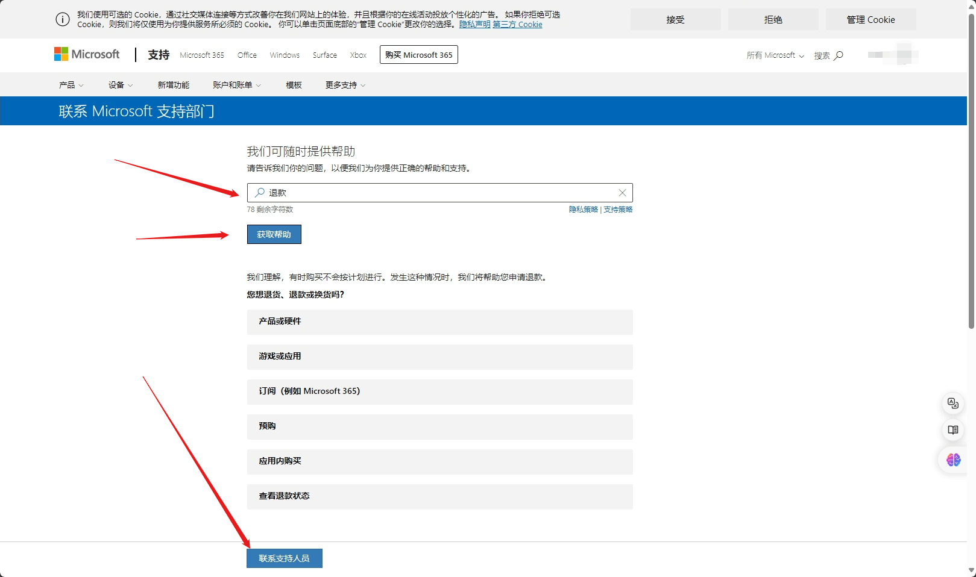
Task: Click the 搜索 text in header
Action: pyautogui.click(x=822, y=55)
